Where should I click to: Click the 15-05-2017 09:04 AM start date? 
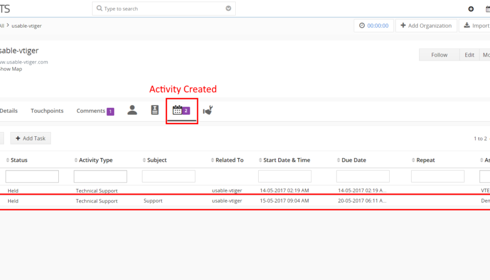click(284, 200)
